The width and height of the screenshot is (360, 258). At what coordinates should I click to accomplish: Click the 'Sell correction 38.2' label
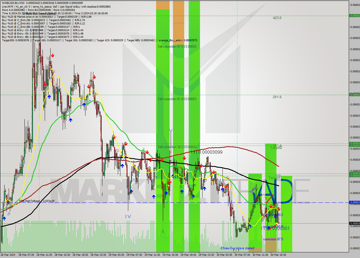click(177, 147)
